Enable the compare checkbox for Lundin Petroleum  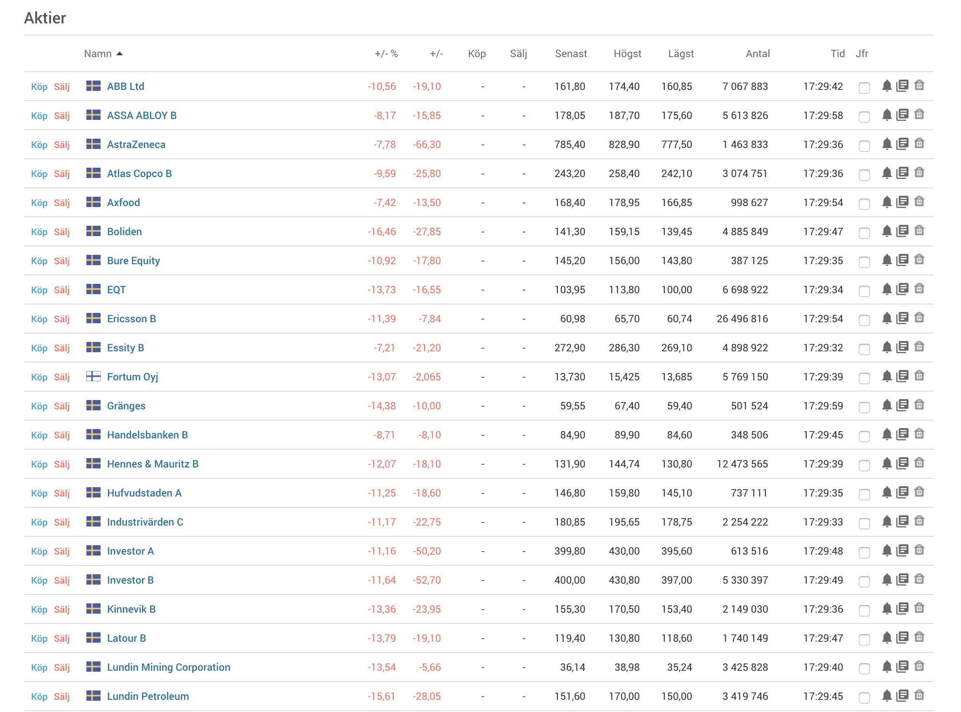click(x=864, y=697)
